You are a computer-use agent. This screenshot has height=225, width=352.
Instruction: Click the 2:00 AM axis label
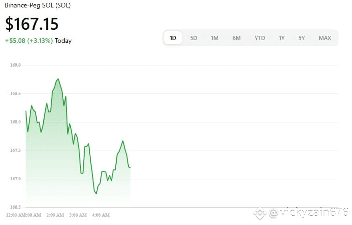[x=55, y=215]
